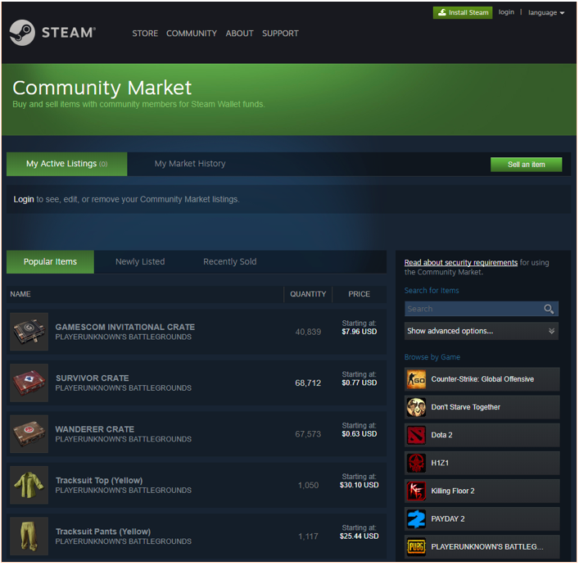Open WANDERER CRATE listing name
The height and width of the screenshot is (566, 579).
94,429
